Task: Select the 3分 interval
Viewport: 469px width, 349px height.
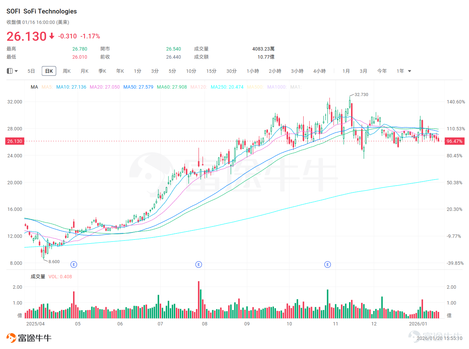Action: 155,71
